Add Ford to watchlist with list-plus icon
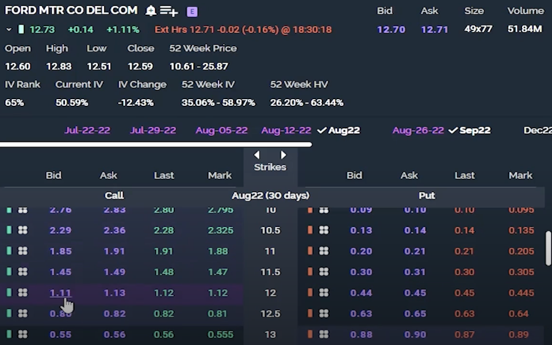Screen dimensions: 552x345 pyautogui.click(x=169, y=11)
